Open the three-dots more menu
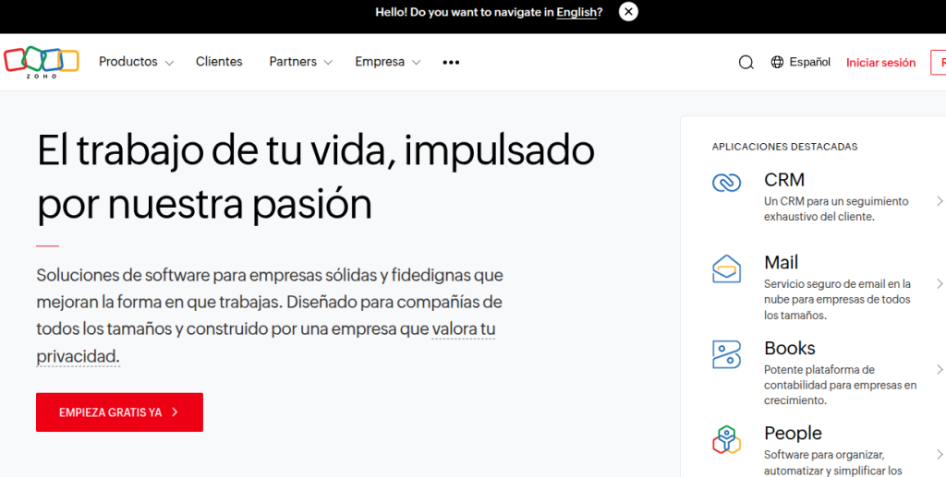The image size is (946, 477). (x=451, y=63)
